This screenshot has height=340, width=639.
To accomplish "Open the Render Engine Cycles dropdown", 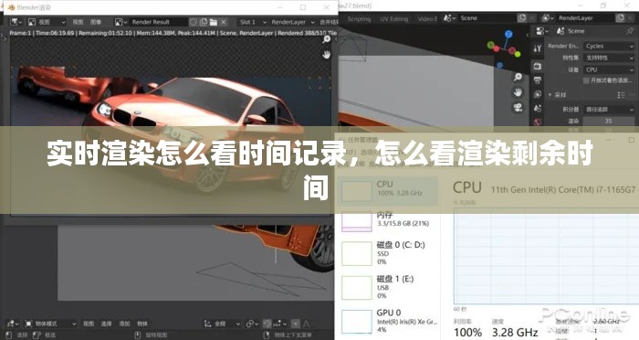I will (x=609, y=46).
